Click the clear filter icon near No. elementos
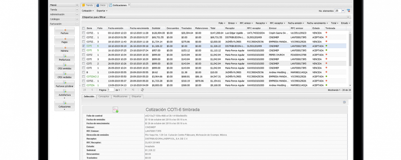This screenshot has width=401, height=160. tap(348, 11)
